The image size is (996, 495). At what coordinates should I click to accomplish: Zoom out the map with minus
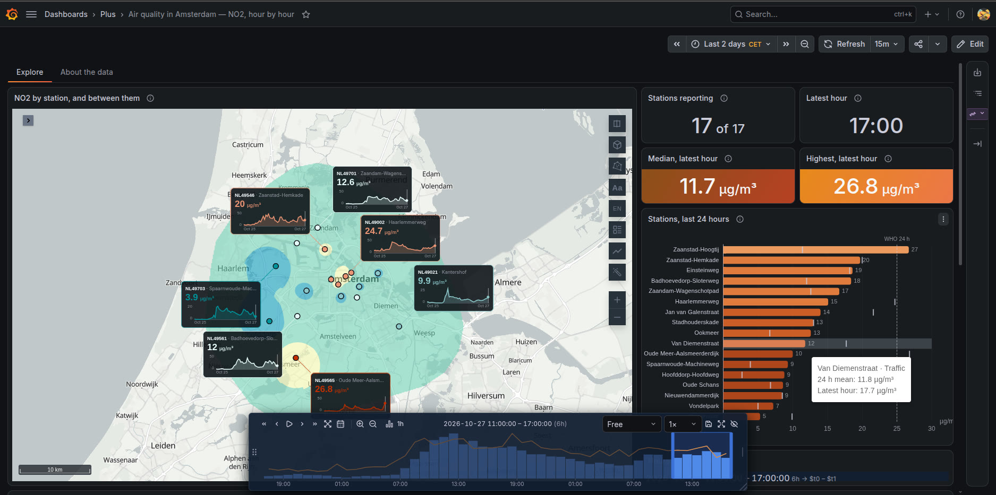coord(617,317)
